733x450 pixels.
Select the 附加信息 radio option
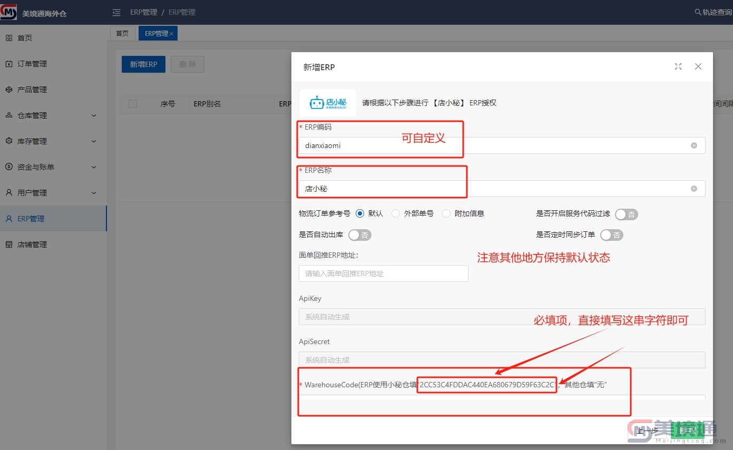tap(446, 213)
